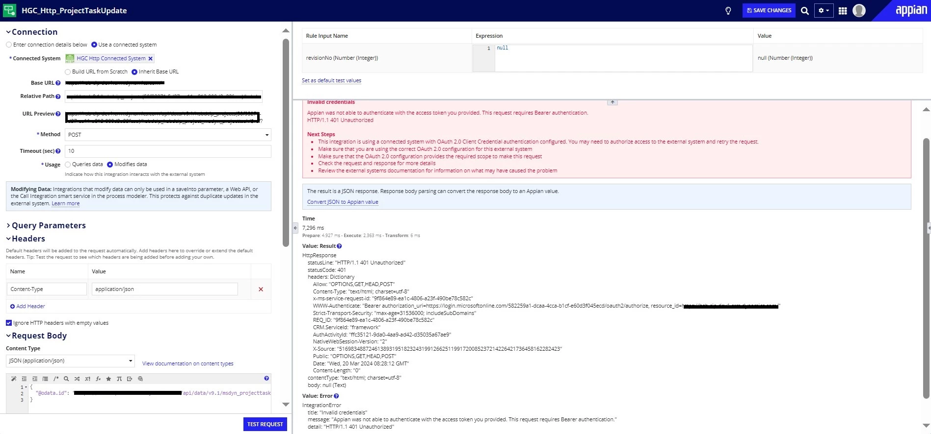Remove HGC Http Connected System selection

point(151,59)
